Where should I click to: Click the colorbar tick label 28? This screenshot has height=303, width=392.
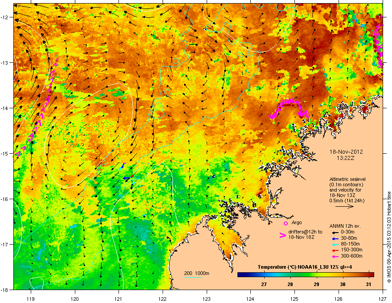(290, 284)
